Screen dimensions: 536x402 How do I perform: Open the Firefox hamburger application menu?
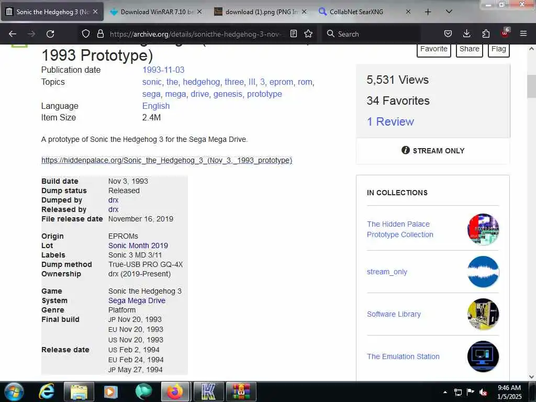point(523,33)
